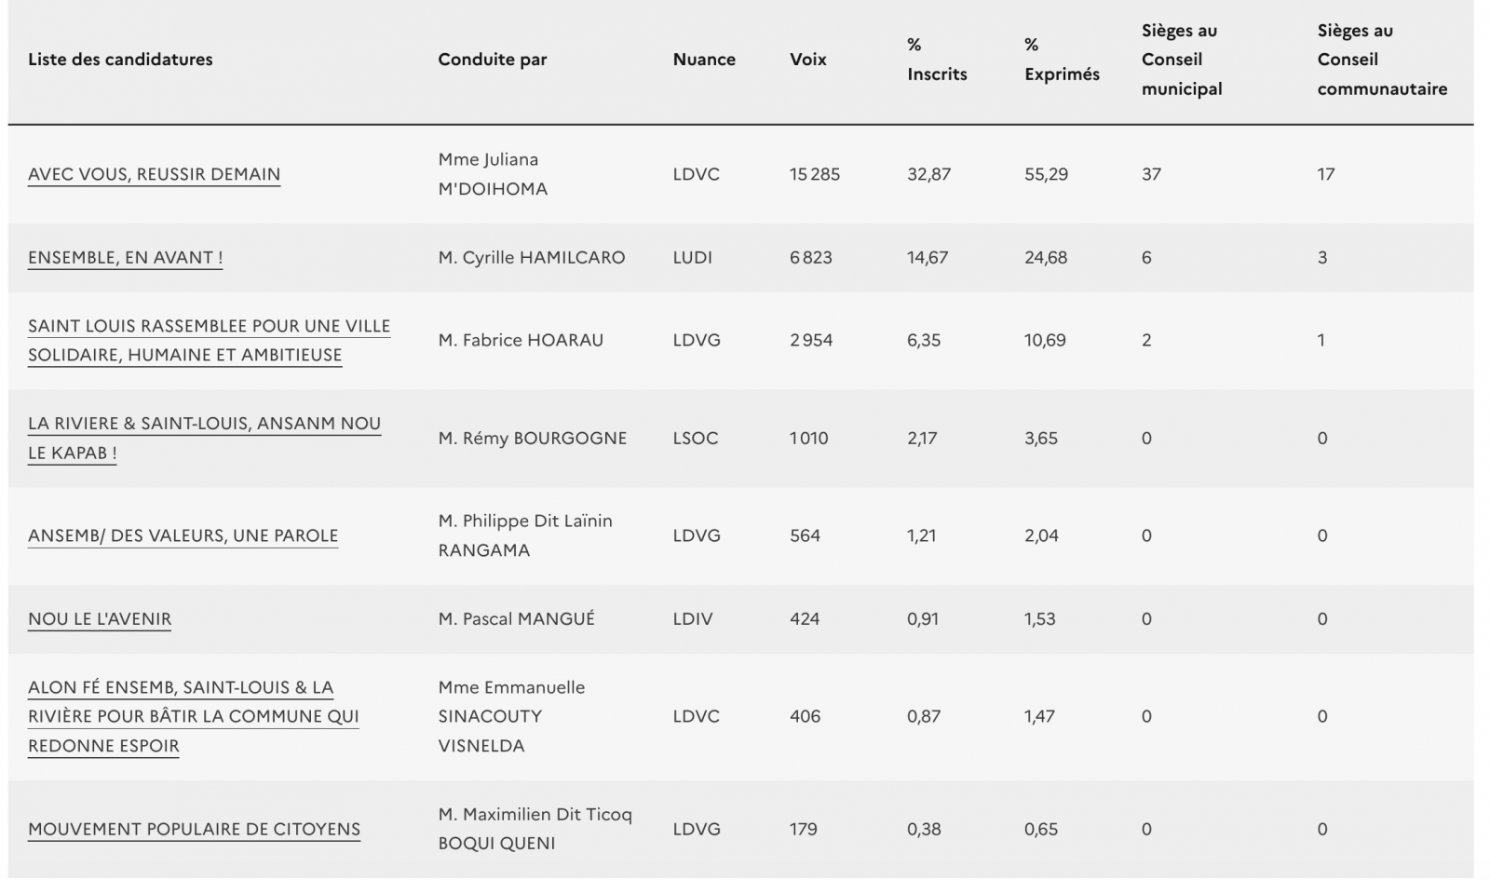Click the Voix column header

(x=807, y=60)
